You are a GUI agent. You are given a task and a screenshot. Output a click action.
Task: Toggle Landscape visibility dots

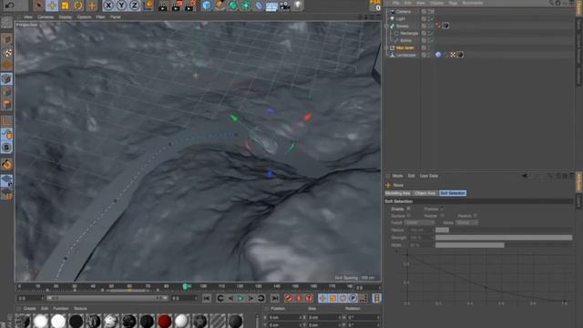pyautogui.click(x=429, y=55)
